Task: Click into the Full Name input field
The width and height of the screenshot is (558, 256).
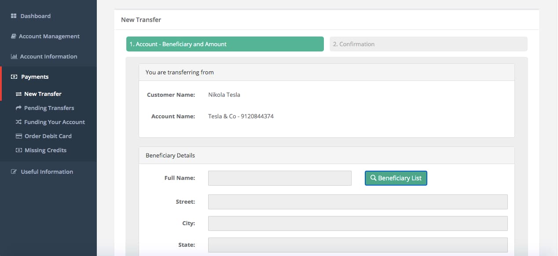Action: point(279,178)
